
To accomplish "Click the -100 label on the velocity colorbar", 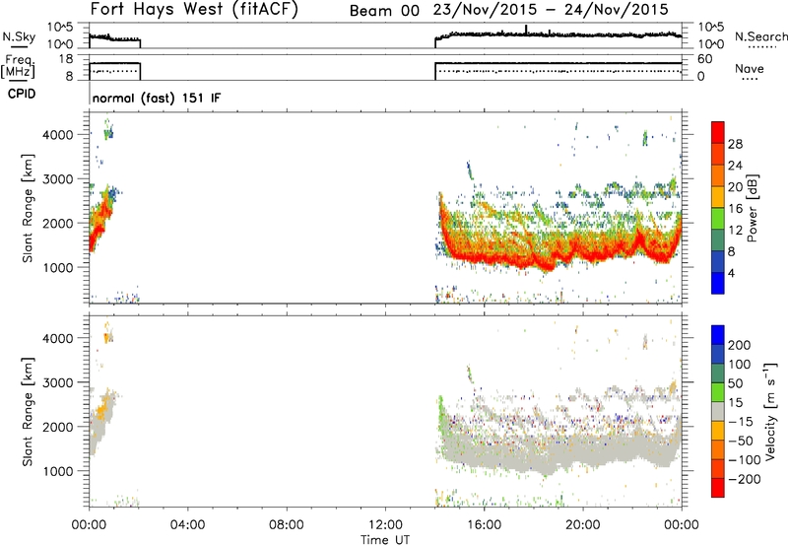I will point(745,460).
